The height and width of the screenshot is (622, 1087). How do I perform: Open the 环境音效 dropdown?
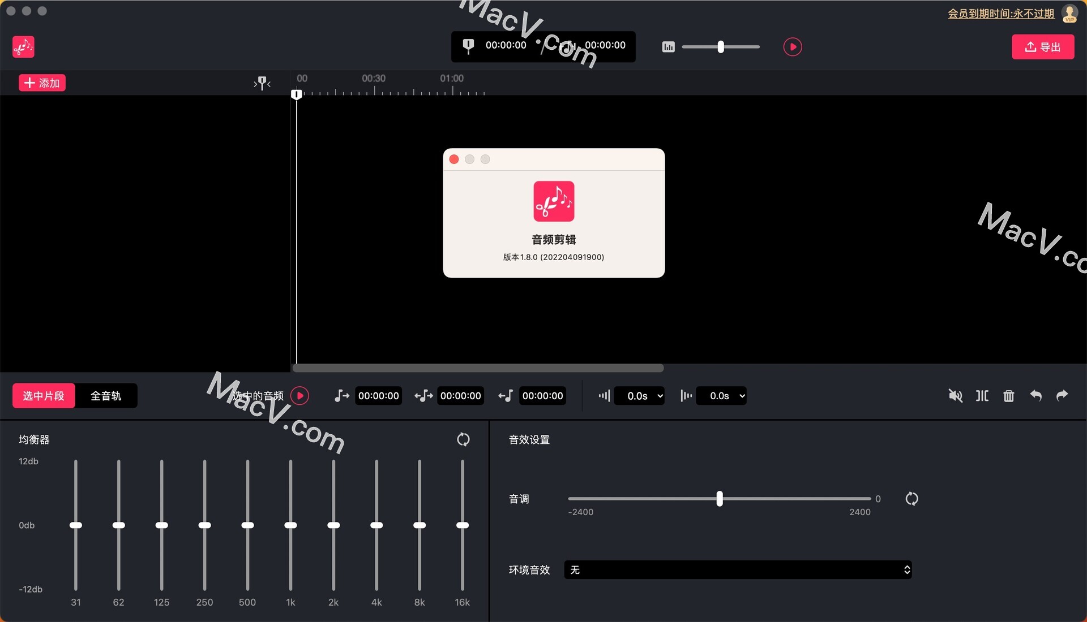738,569
